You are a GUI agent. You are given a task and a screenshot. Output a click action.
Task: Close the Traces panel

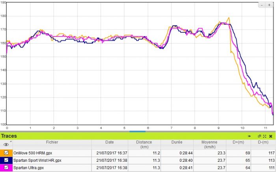click(x=270, y=136)
